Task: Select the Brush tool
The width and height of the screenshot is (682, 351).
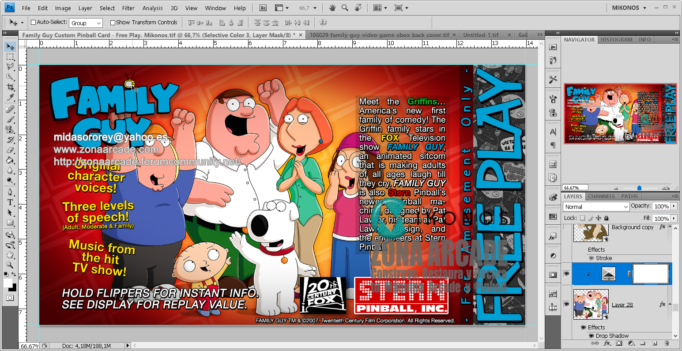Action: tap(10, 119)
